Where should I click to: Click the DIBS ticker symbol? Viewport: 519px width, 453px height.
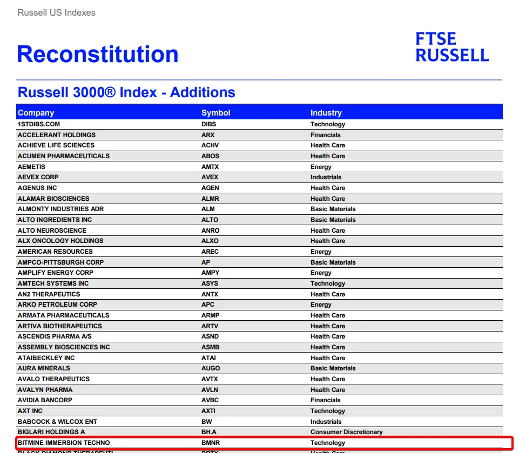[208, 124]
